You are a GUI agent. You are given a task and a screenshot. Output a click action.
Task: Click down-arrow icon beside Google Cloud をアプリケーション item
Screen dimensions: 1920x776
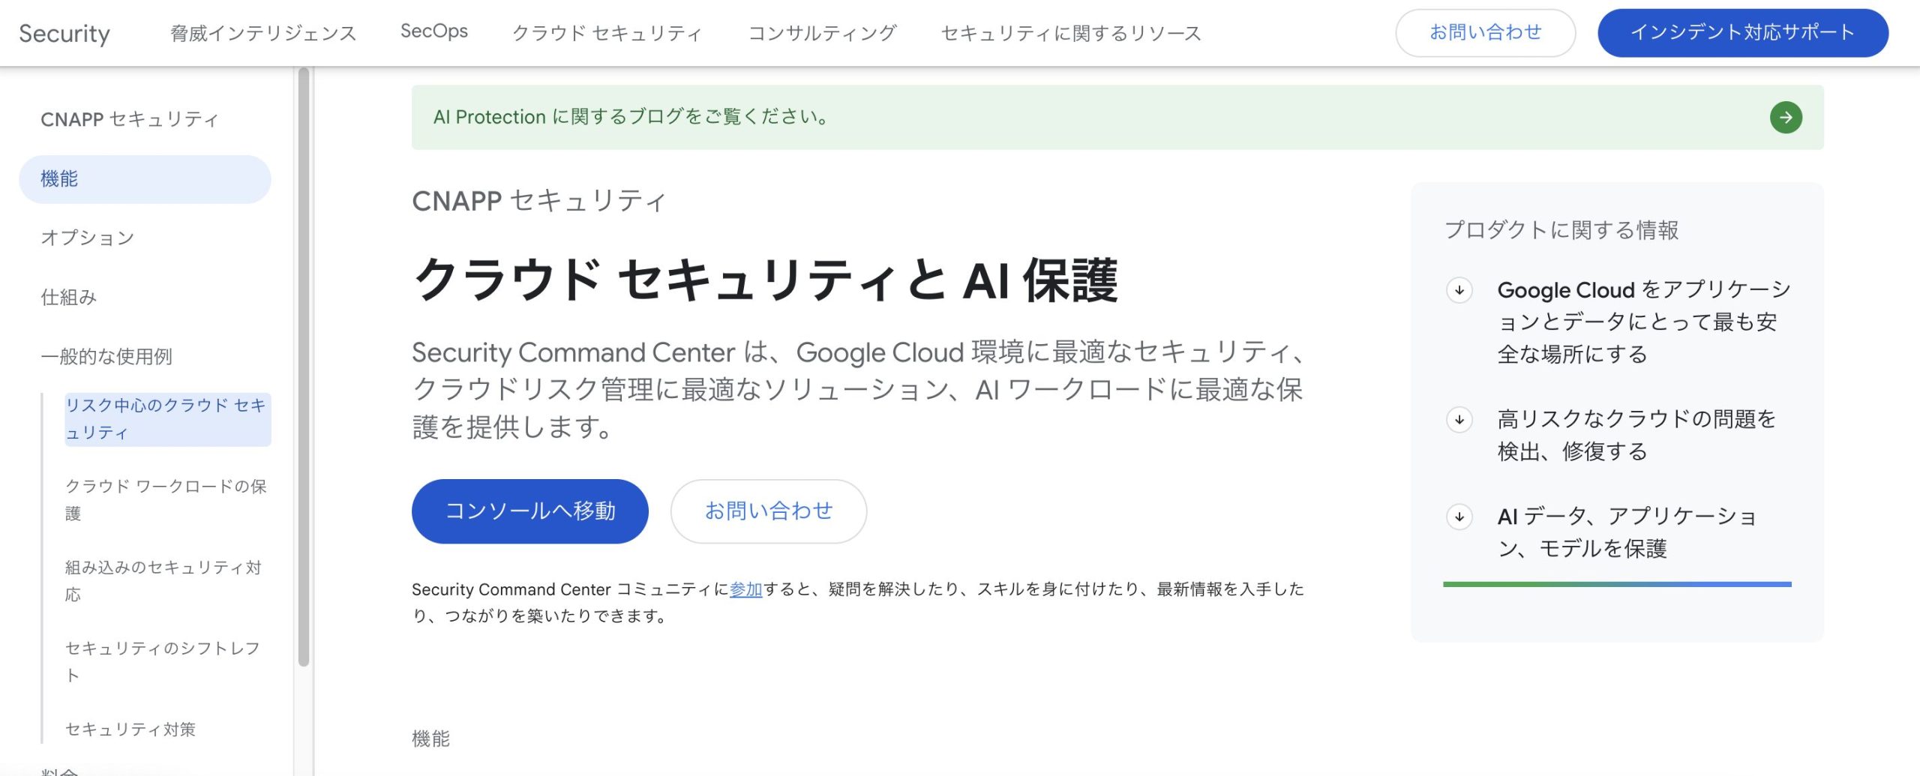pyautogui.click(x=1459, y=290)
